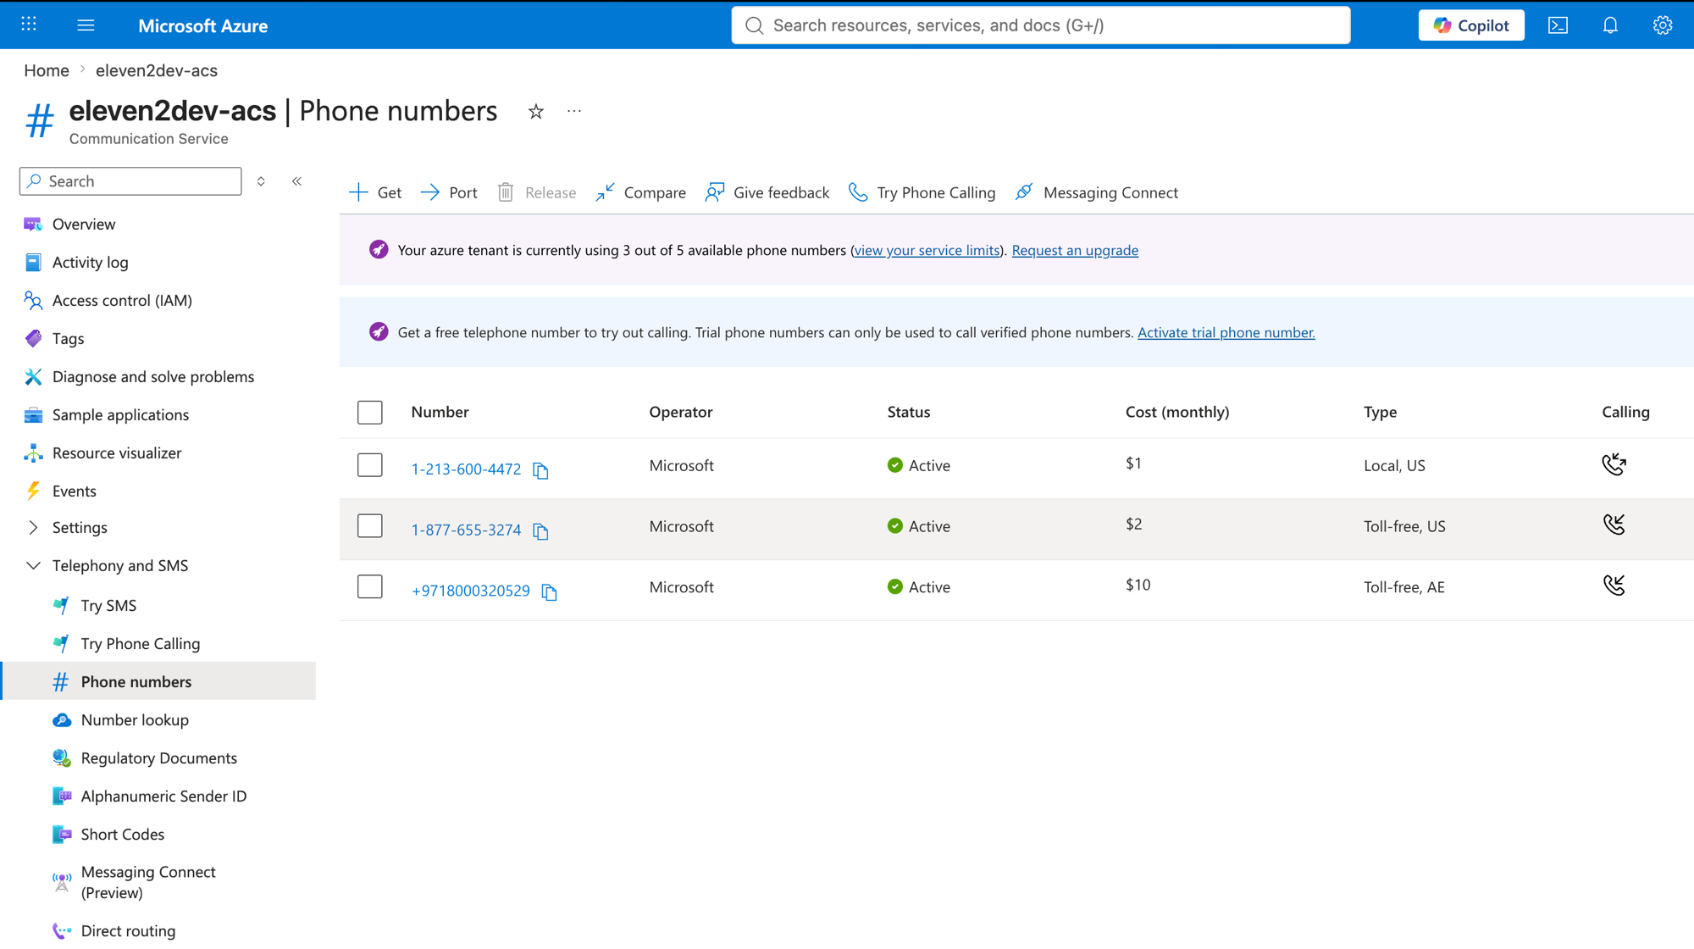This screenshot has height=949, width=1694.
Task: Click the Status column header
Action: coord(909,412)
